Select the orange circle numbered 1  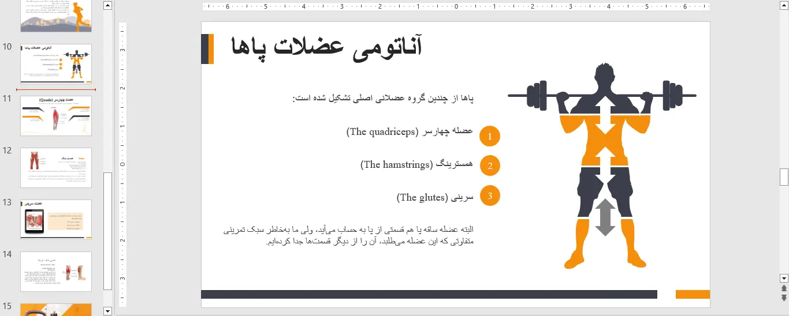tap(490, 137)
